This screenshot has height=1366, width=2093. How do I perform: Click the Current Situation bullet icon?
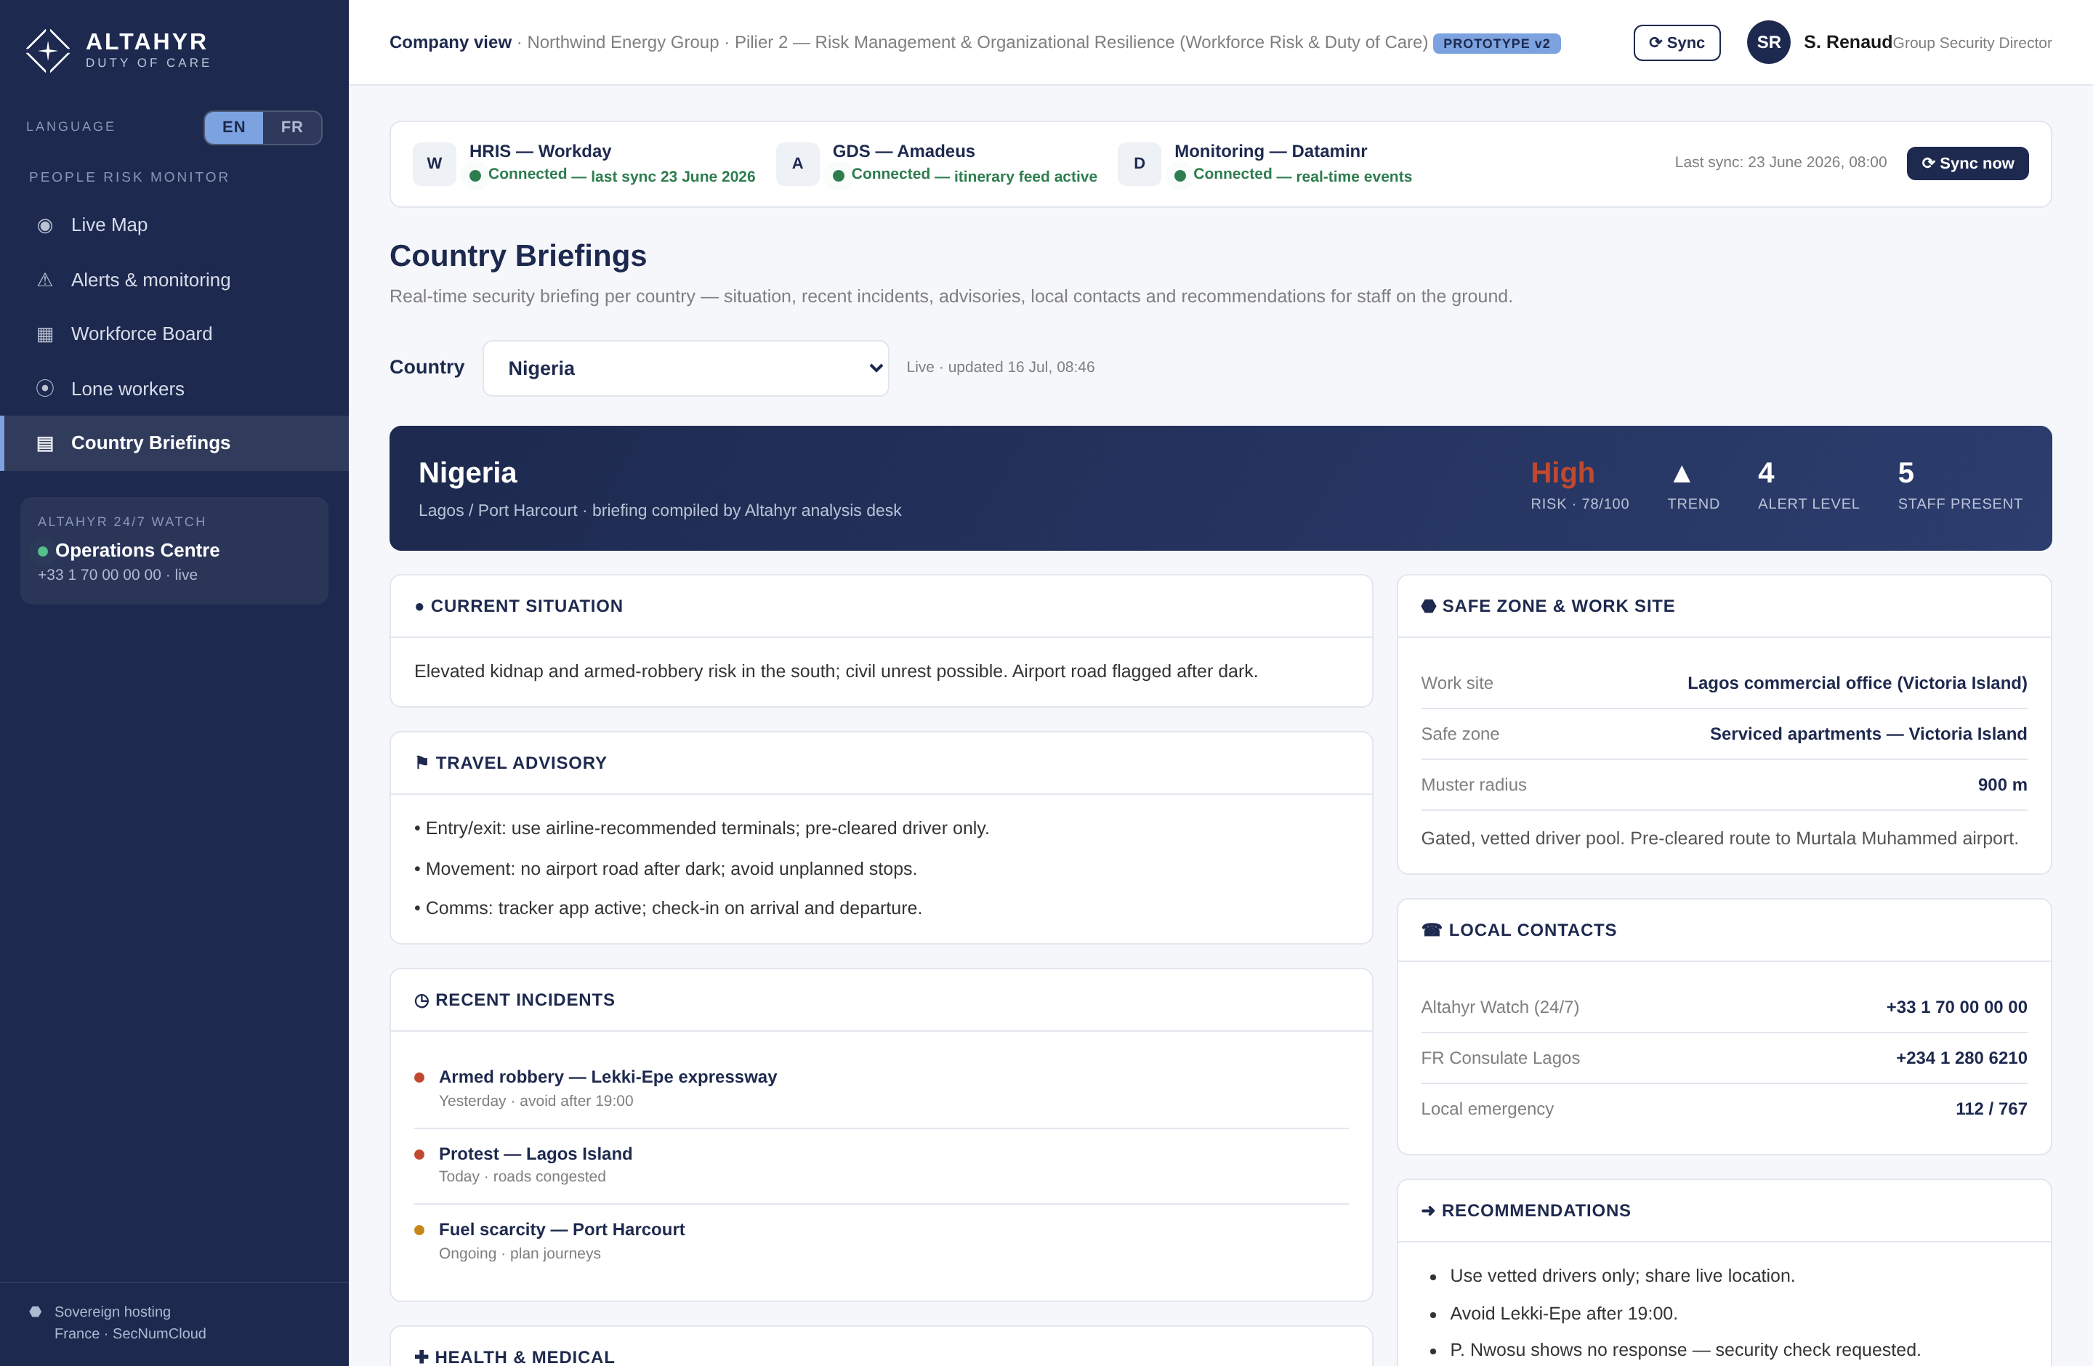pyautogui.click(x=419, y=607)
